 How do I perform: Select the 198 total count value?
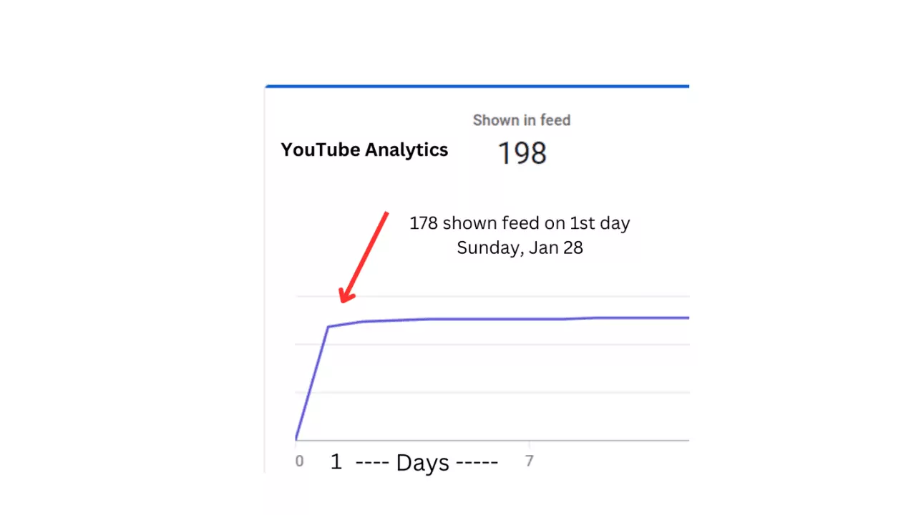[x=522, y=153]
